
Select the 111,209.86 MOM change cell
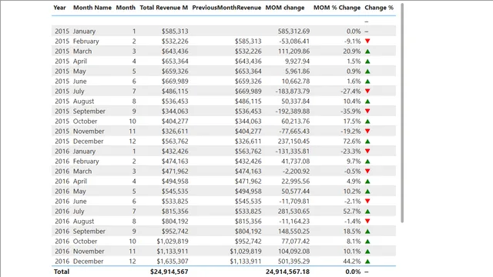[x=293, y=52]
